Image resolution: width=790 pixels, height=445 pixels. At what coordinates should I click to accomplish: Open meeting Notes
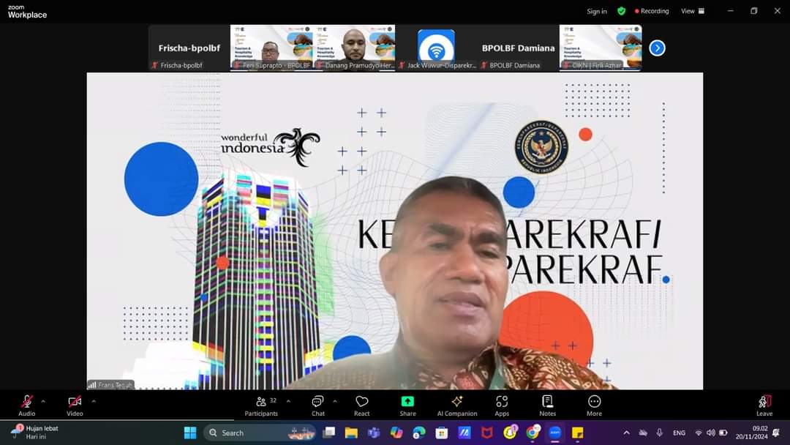pyautogui.click(x=547, y=405)
